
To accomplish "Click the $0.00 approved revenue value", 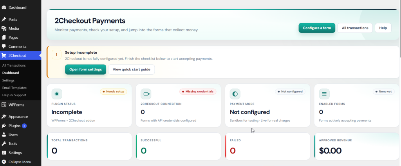I will tap(330, 151).
